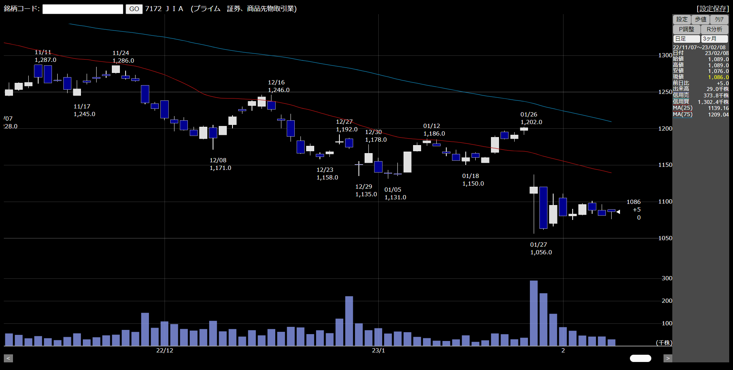733x370 pixels.
Task: Click the 1300 price axis label
Action: (665, 55)
